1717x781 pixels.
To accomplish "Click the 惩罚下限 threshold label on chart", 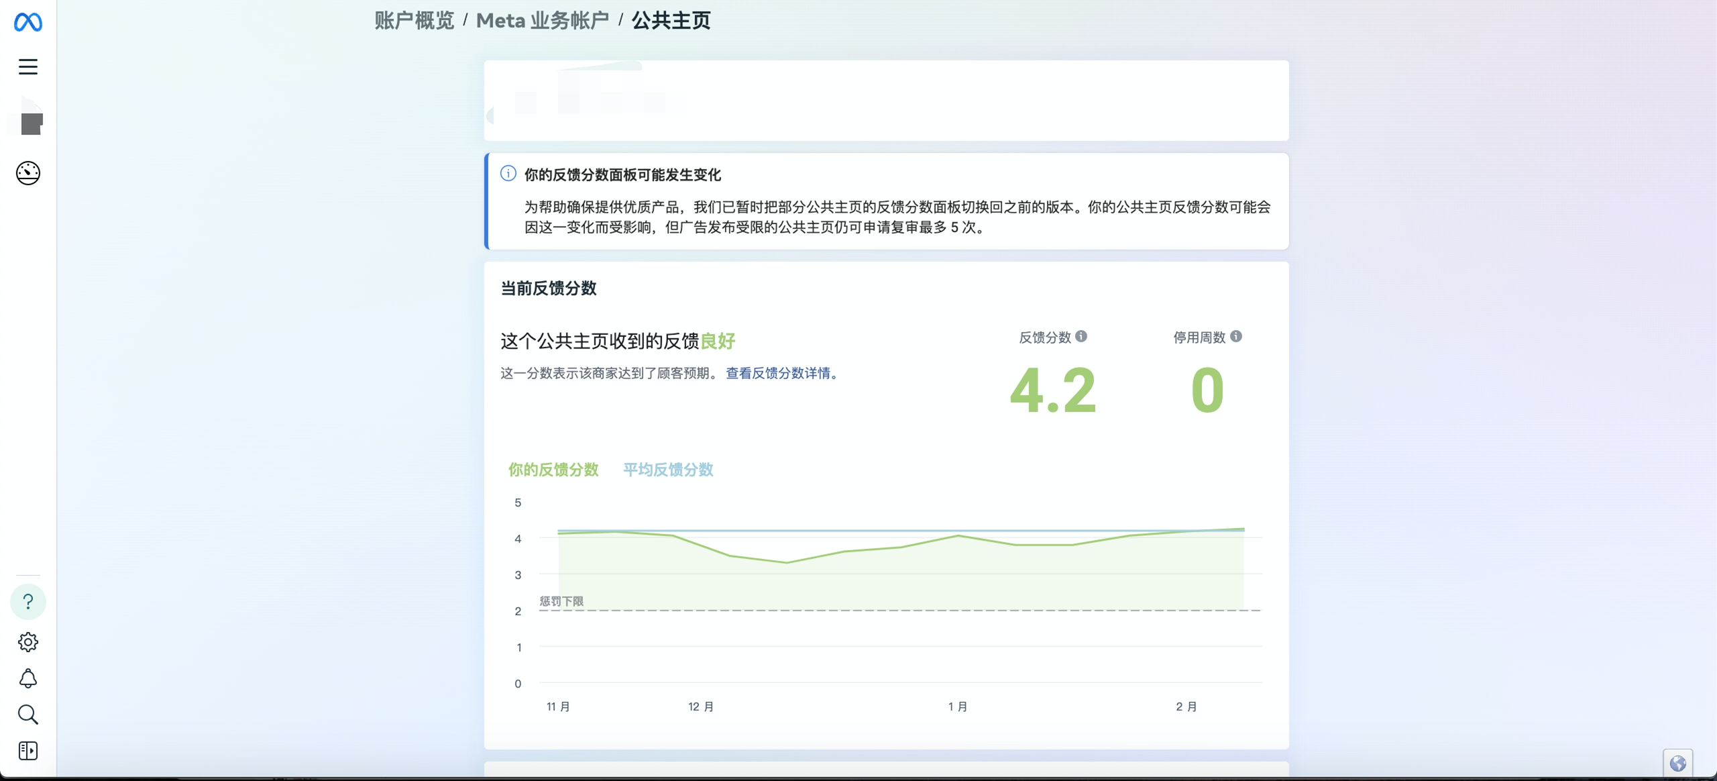I will [561, 601].
